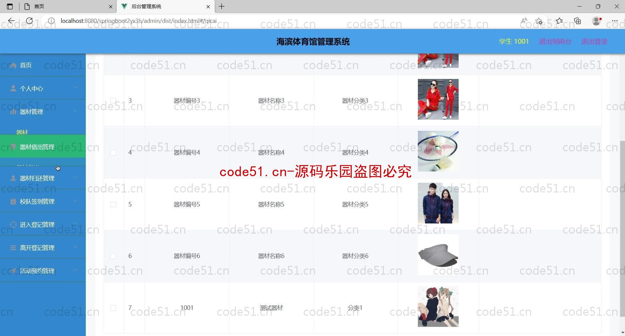Open a new browser tab with the plus
625x336 pixels.
click(222, 7)
